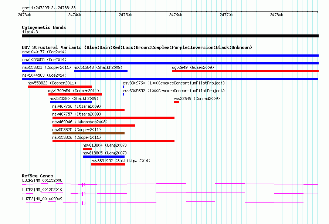
Task: Open LUZP2|NM_001252008 transcript label
Action: pos(42,181)
